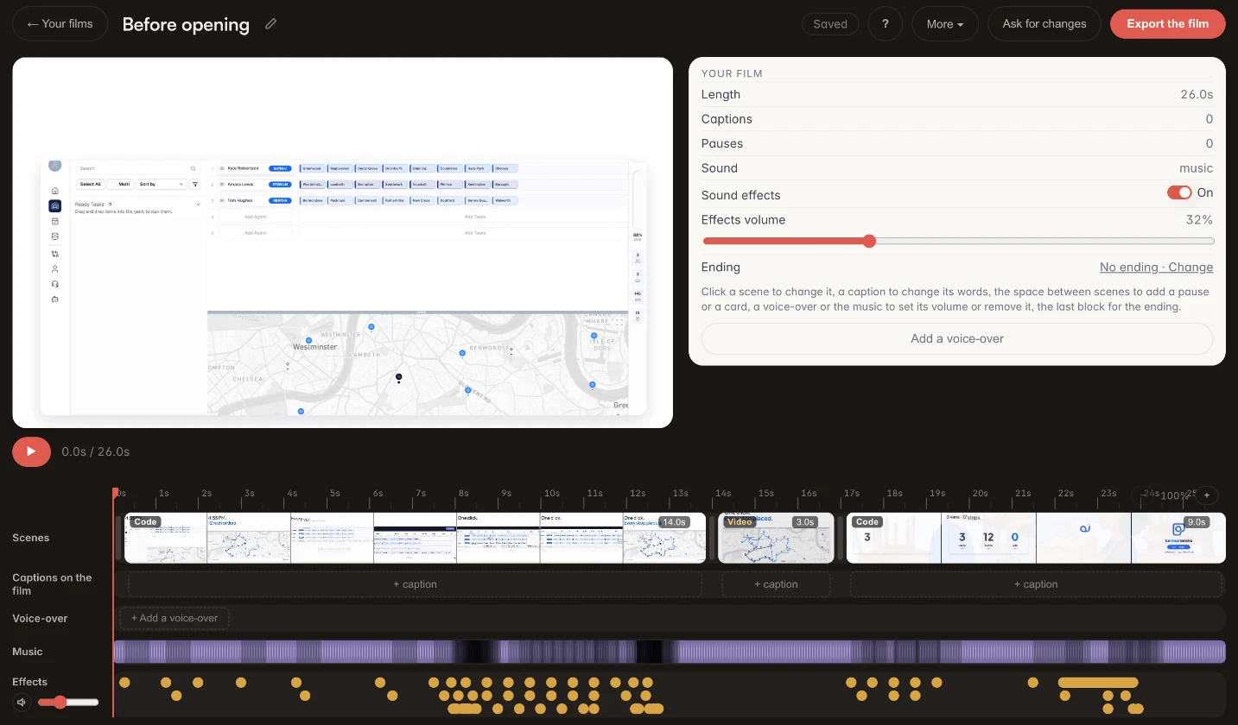Screen dimensions: 1238x725
Task: Click the Voice-over row label
Action: [x=40, y=618]
